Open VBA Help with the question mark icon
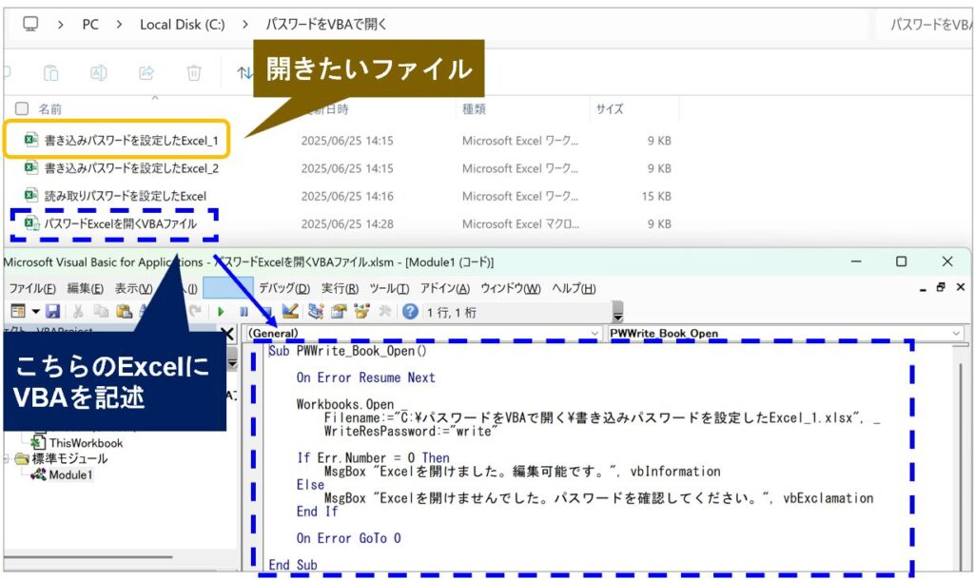Image resolution: width=974 pixels, height=580 pixels. [x=410, y=311]
